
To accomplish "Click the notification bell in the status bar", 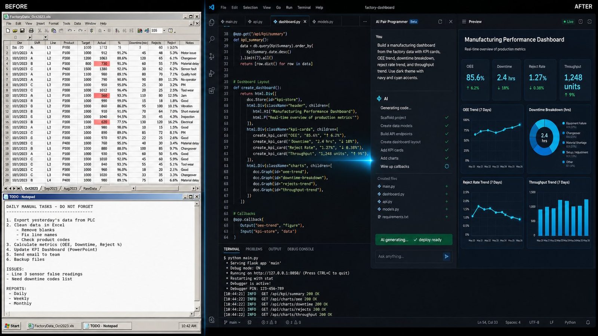I will click(588, 322).
